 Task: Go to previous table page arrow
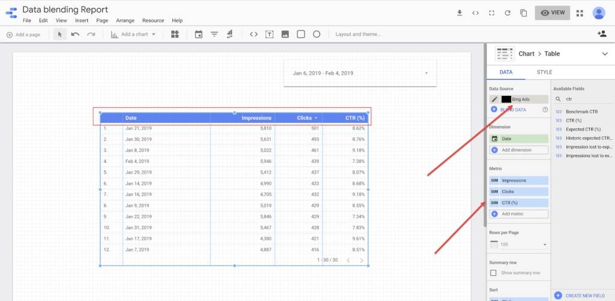tap(348, 260)
